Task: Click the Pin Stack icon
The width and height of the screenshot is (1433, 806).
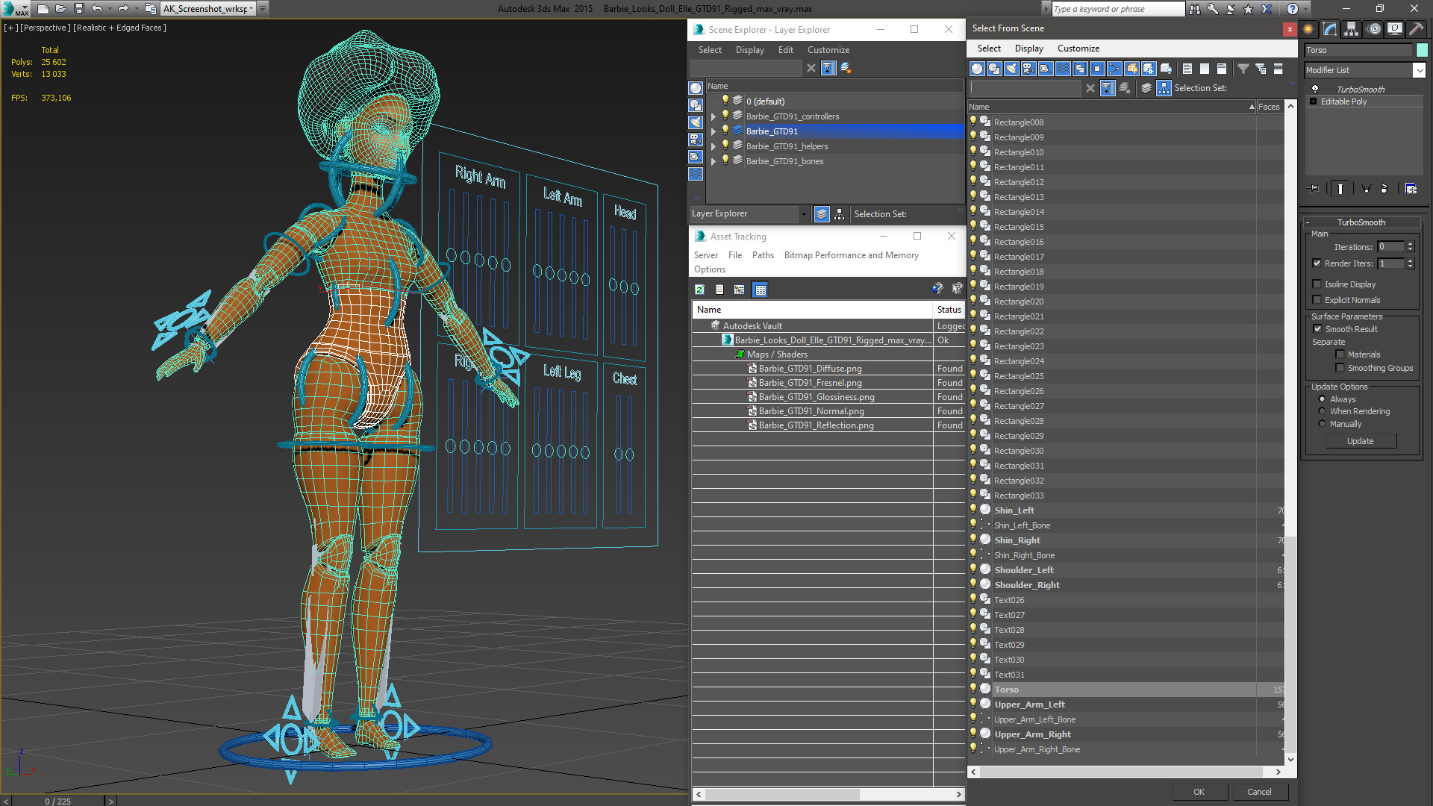Action: pyautogui.click(x=1314, y=189)
